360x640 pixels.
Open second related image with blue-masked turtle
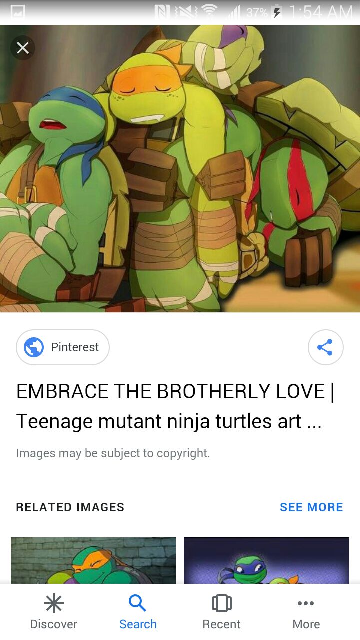(x=266, y=560)
